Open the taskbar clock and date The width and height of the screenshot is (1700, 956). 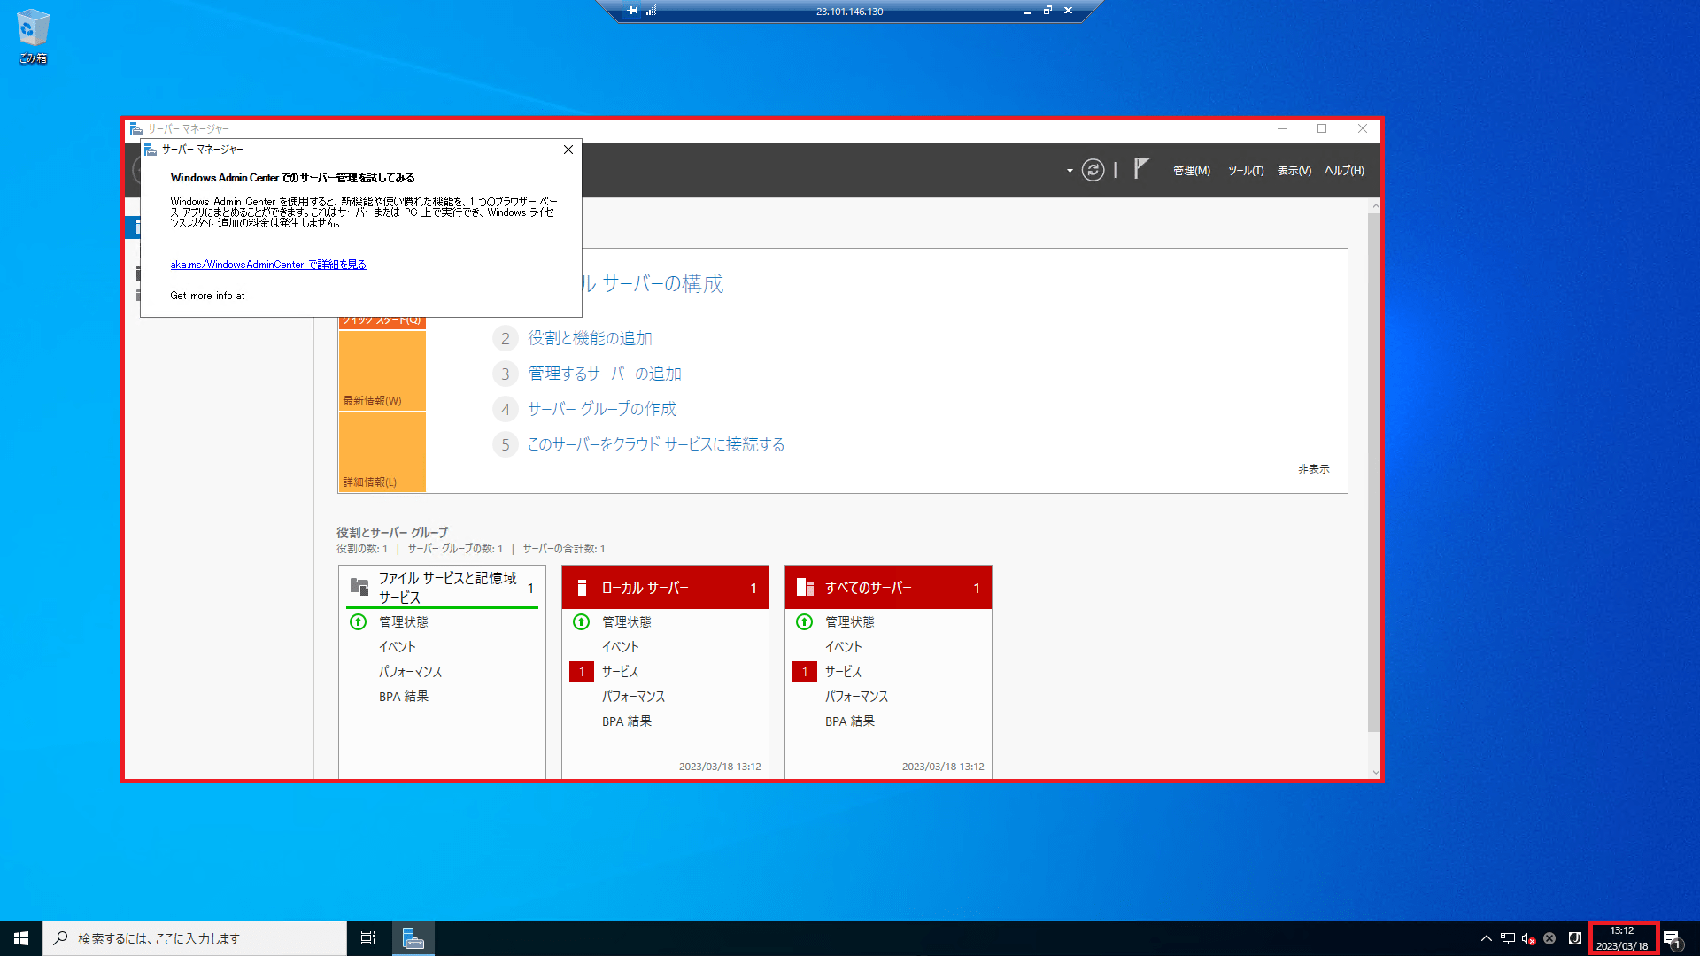(x=1622, y=938)
